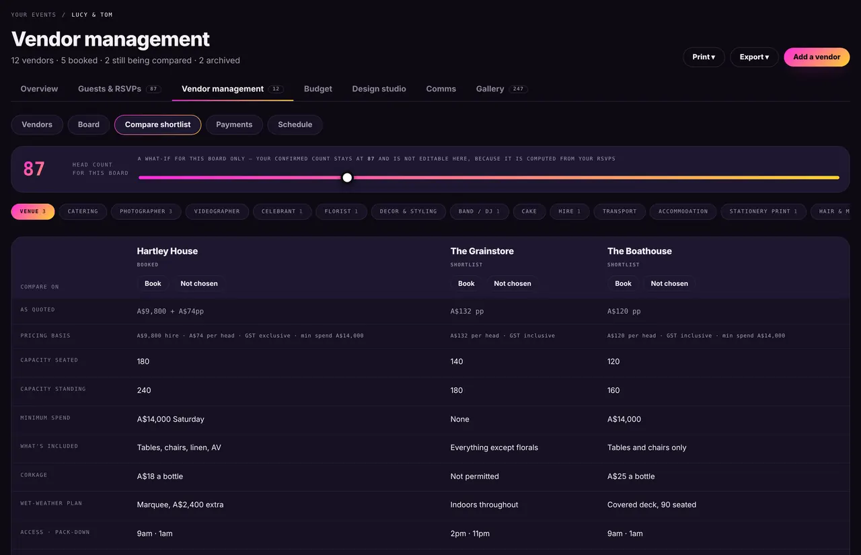The height and width of the screenshot is (555, 861).
Task: Switch to the Overview tab
Action: tap(39, 89)
